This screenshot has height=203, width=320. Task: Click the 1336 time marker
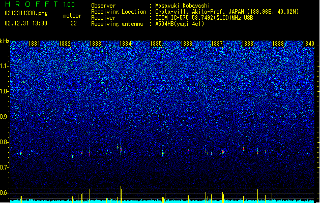[x=186, y=44]
